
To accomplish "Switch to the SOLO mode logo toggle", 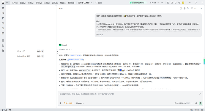I will point(3,3).
